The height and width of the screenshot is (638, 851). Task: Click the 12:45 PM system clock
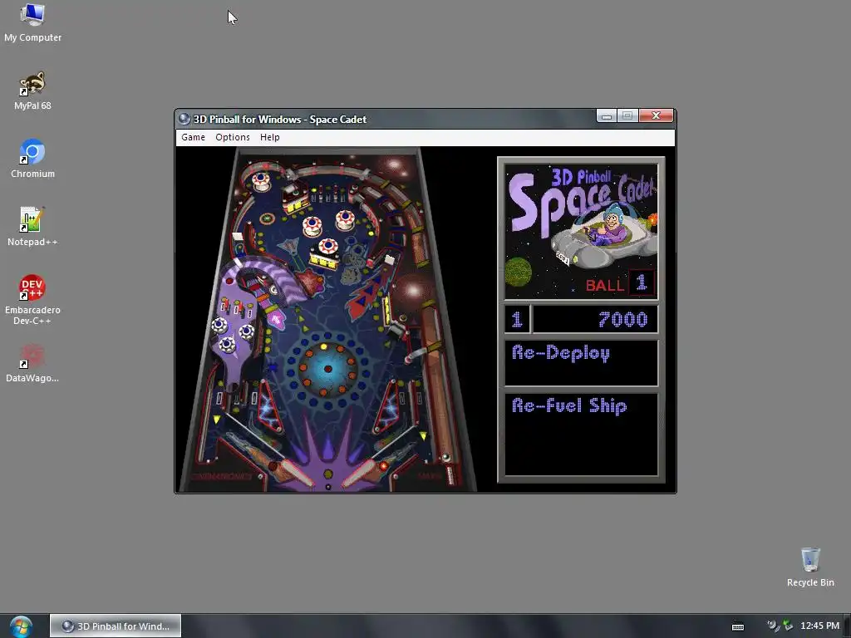pos(819,626)
